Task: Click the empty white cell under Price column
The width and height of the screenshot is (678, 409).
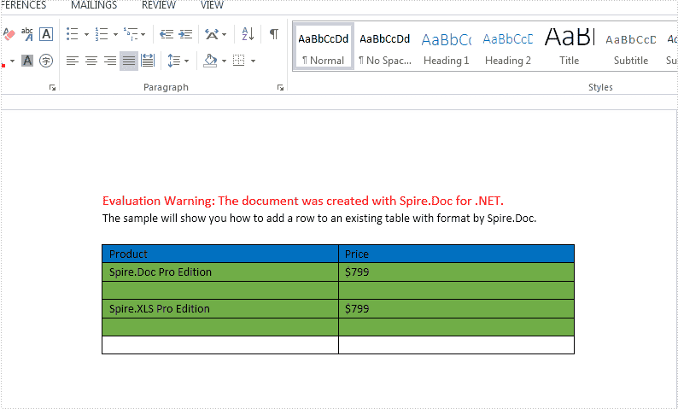Action: [456, 345]
